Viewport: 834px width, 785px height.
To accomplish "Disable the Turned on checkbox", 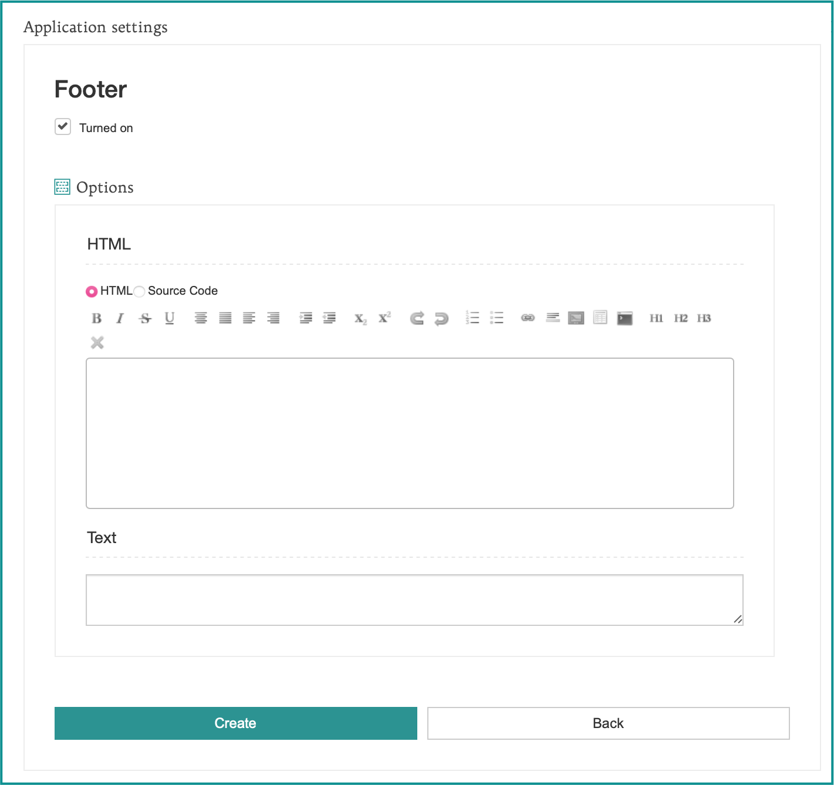I will pos(62,126).
